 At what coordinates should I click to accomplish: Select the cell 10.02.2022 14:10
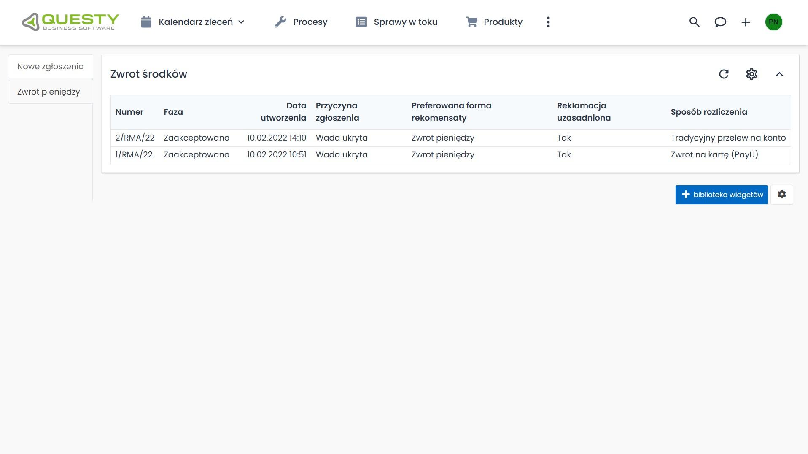(x=277, y=138)
